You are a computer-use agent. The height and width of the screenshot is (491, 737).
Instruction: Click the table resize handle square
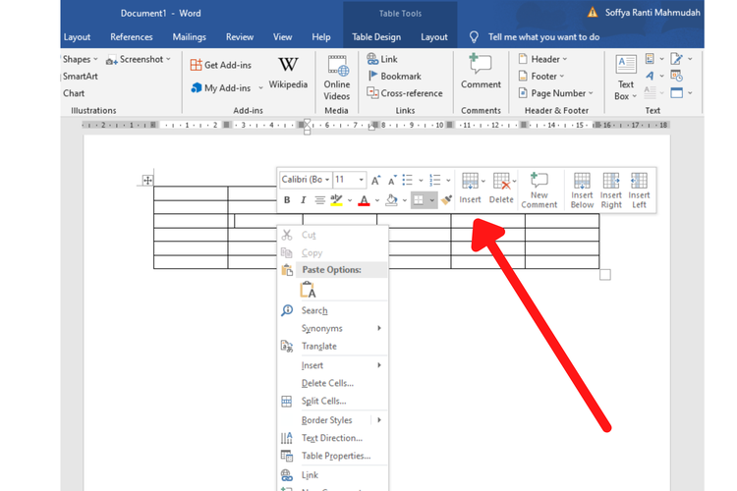pyautogui.click(x=605, y=274)
